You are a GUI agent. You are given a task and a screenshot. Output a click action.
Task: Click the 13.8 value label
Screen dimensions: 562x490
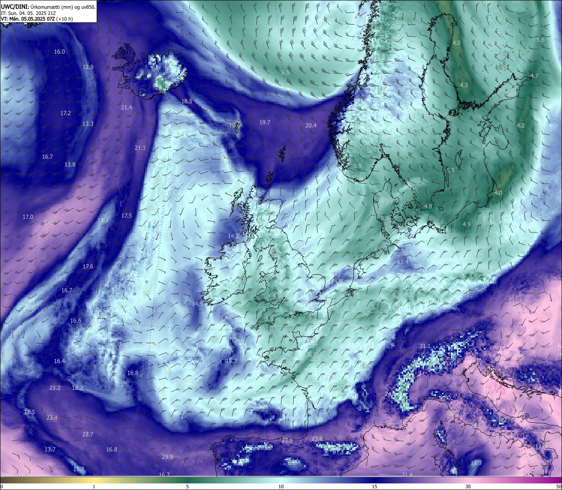pos(70,164)
